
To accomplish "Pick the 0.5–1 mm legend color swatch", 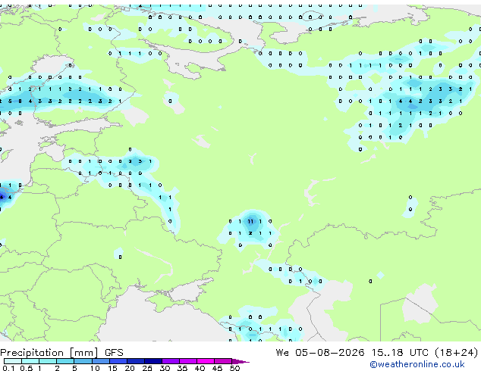I will coord(30,361).
